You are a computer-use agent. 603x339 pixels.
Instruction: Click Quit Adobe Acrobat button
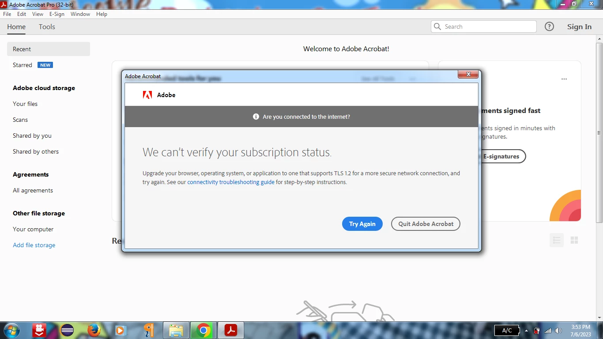coord(426,224)
